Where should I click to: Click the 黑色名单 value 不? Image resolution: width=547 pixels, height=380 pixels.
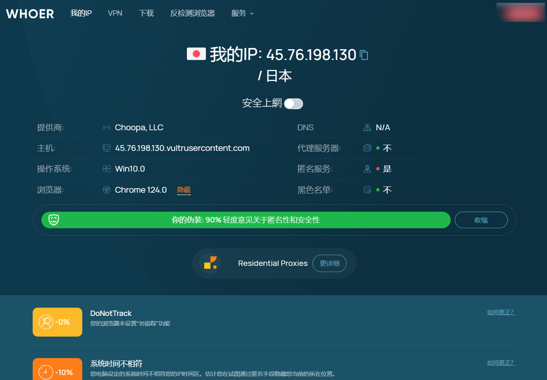(x=387, y=190)
